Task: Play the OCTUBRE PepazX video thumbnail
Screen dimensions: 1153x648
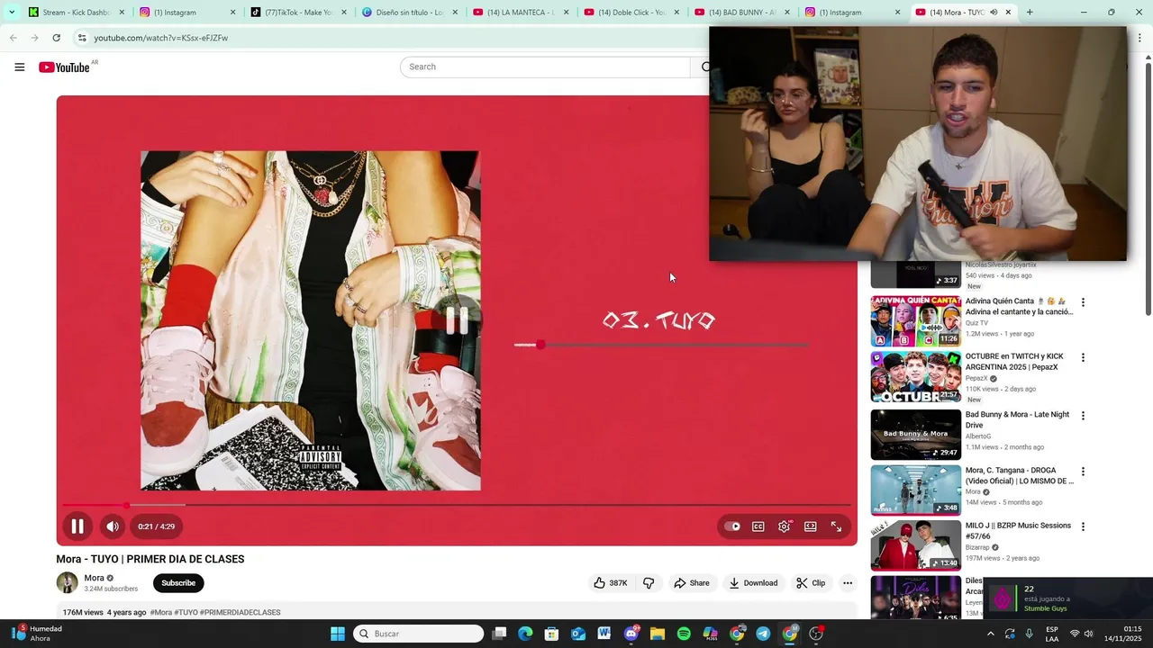Action: click(915, 377)
